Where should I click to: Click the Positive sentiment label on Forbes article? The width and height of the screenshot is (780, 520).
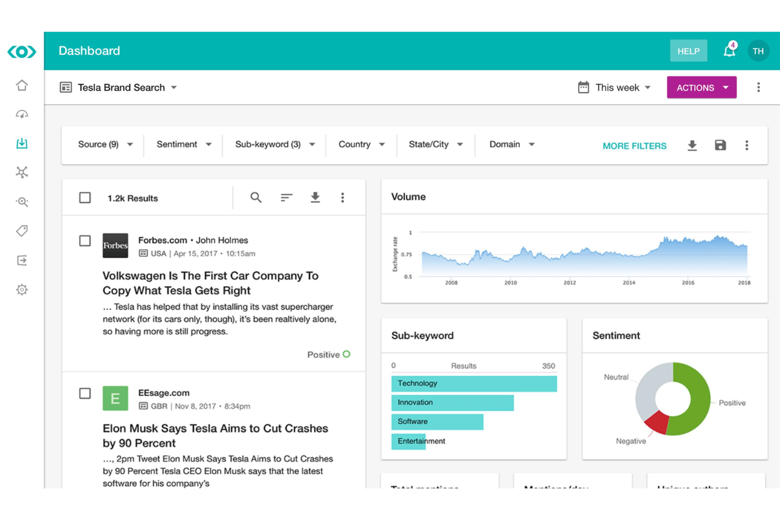point(323,355)
